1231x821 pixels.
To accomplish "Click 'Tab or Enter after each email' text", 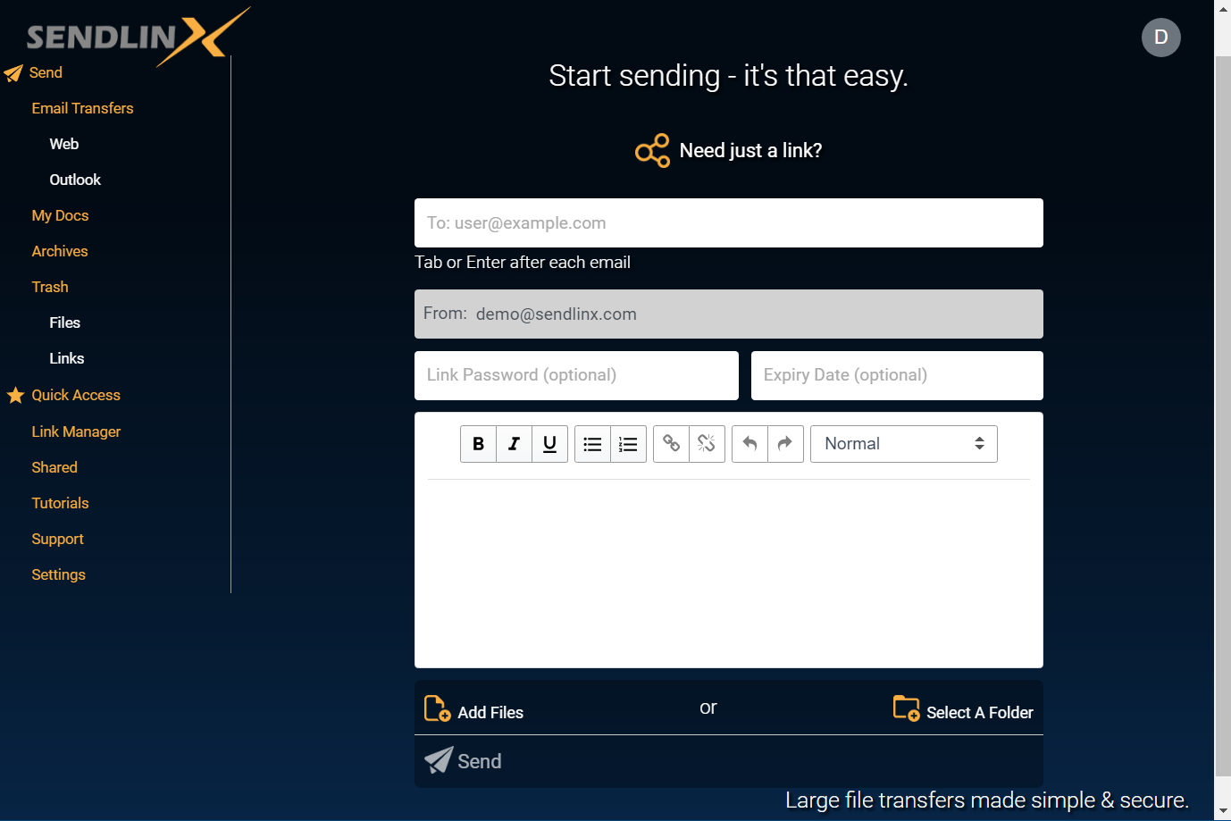I will pos(523,263).
